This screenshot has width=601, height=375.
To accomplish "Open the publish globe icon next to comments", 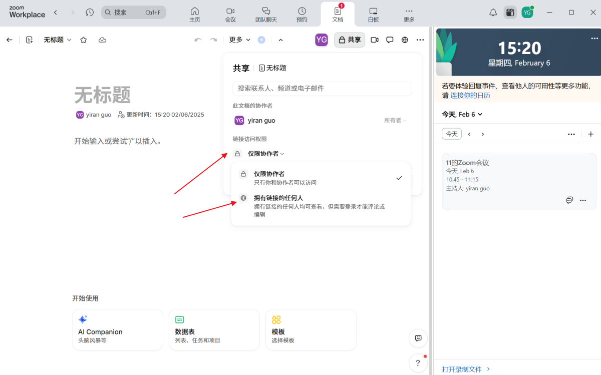I will click(405, 40).
